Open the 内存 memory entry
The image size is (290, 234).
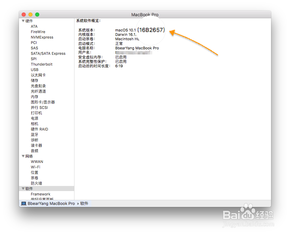[x=35, y=97]
